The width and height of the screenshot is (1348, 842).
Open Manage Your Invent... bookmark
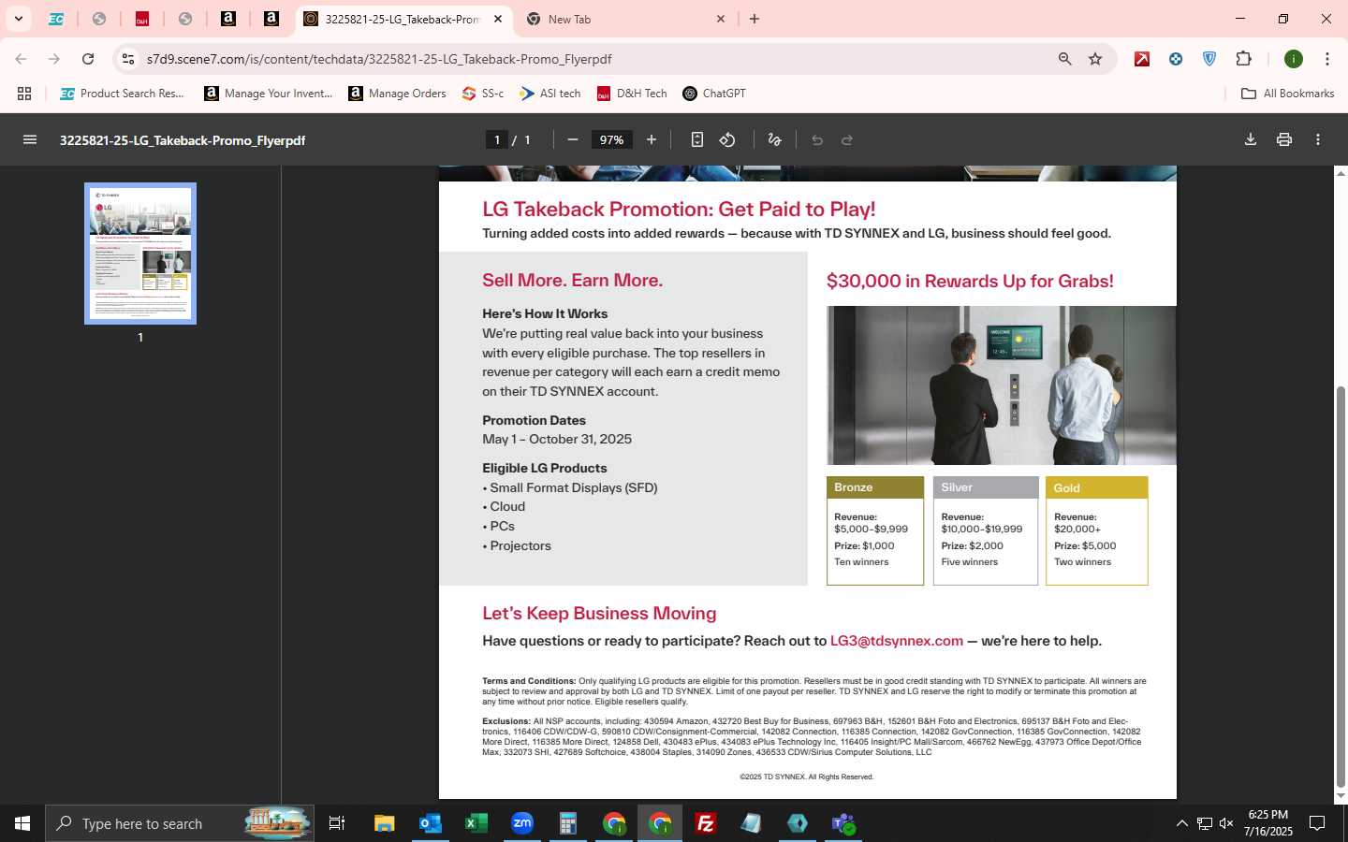click(269, 94)
